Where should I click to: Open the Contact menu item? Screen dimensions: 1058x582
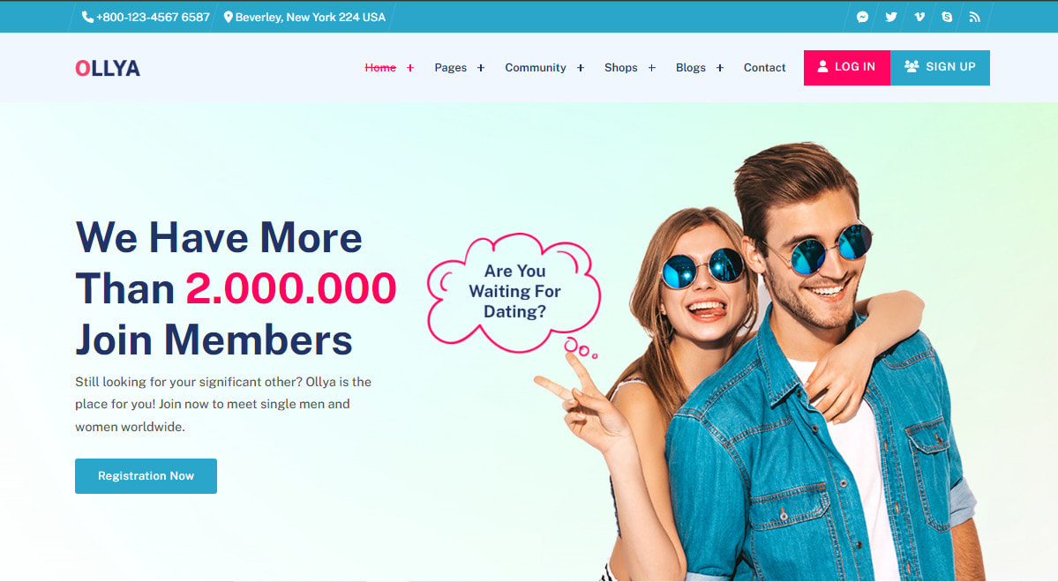pos(764,67)
